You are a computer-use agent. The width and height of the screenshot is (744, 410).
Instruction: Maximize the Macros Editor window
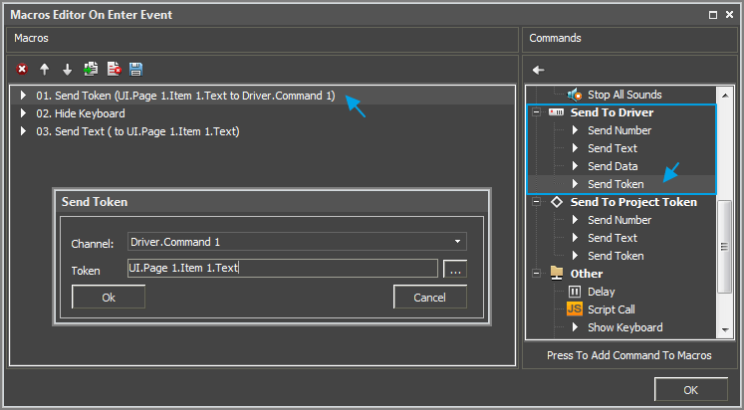pyautogui.click(x=713, y=15)
